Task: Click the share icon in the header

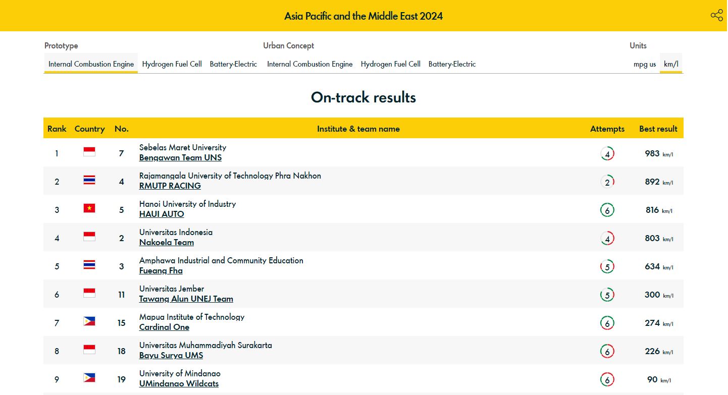Action: pos(716,15)
